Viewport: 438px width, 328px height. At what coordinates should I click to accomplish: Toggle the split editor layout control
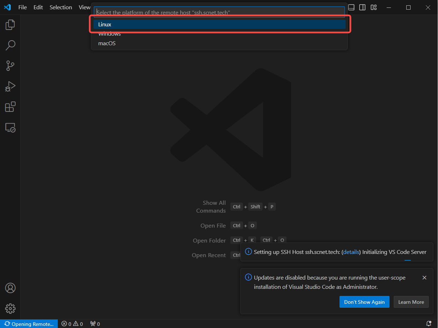pyautogui.click(x=362, y=7)
